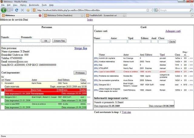Switch to Biblioteca Online (freekidro) tab

click(64, 15)
